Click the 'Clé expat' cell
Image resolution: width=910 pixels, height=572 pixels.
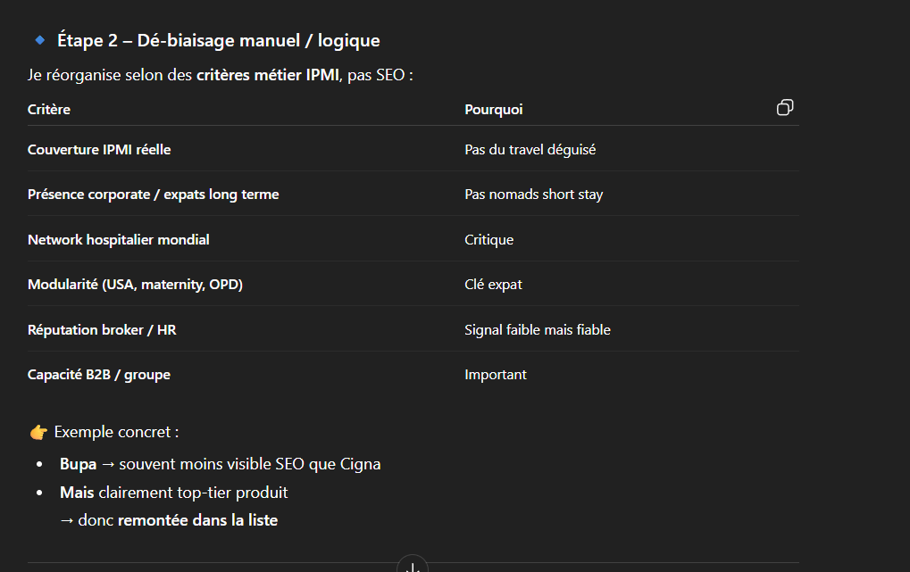pyautogui.click(x=493, y=285)
